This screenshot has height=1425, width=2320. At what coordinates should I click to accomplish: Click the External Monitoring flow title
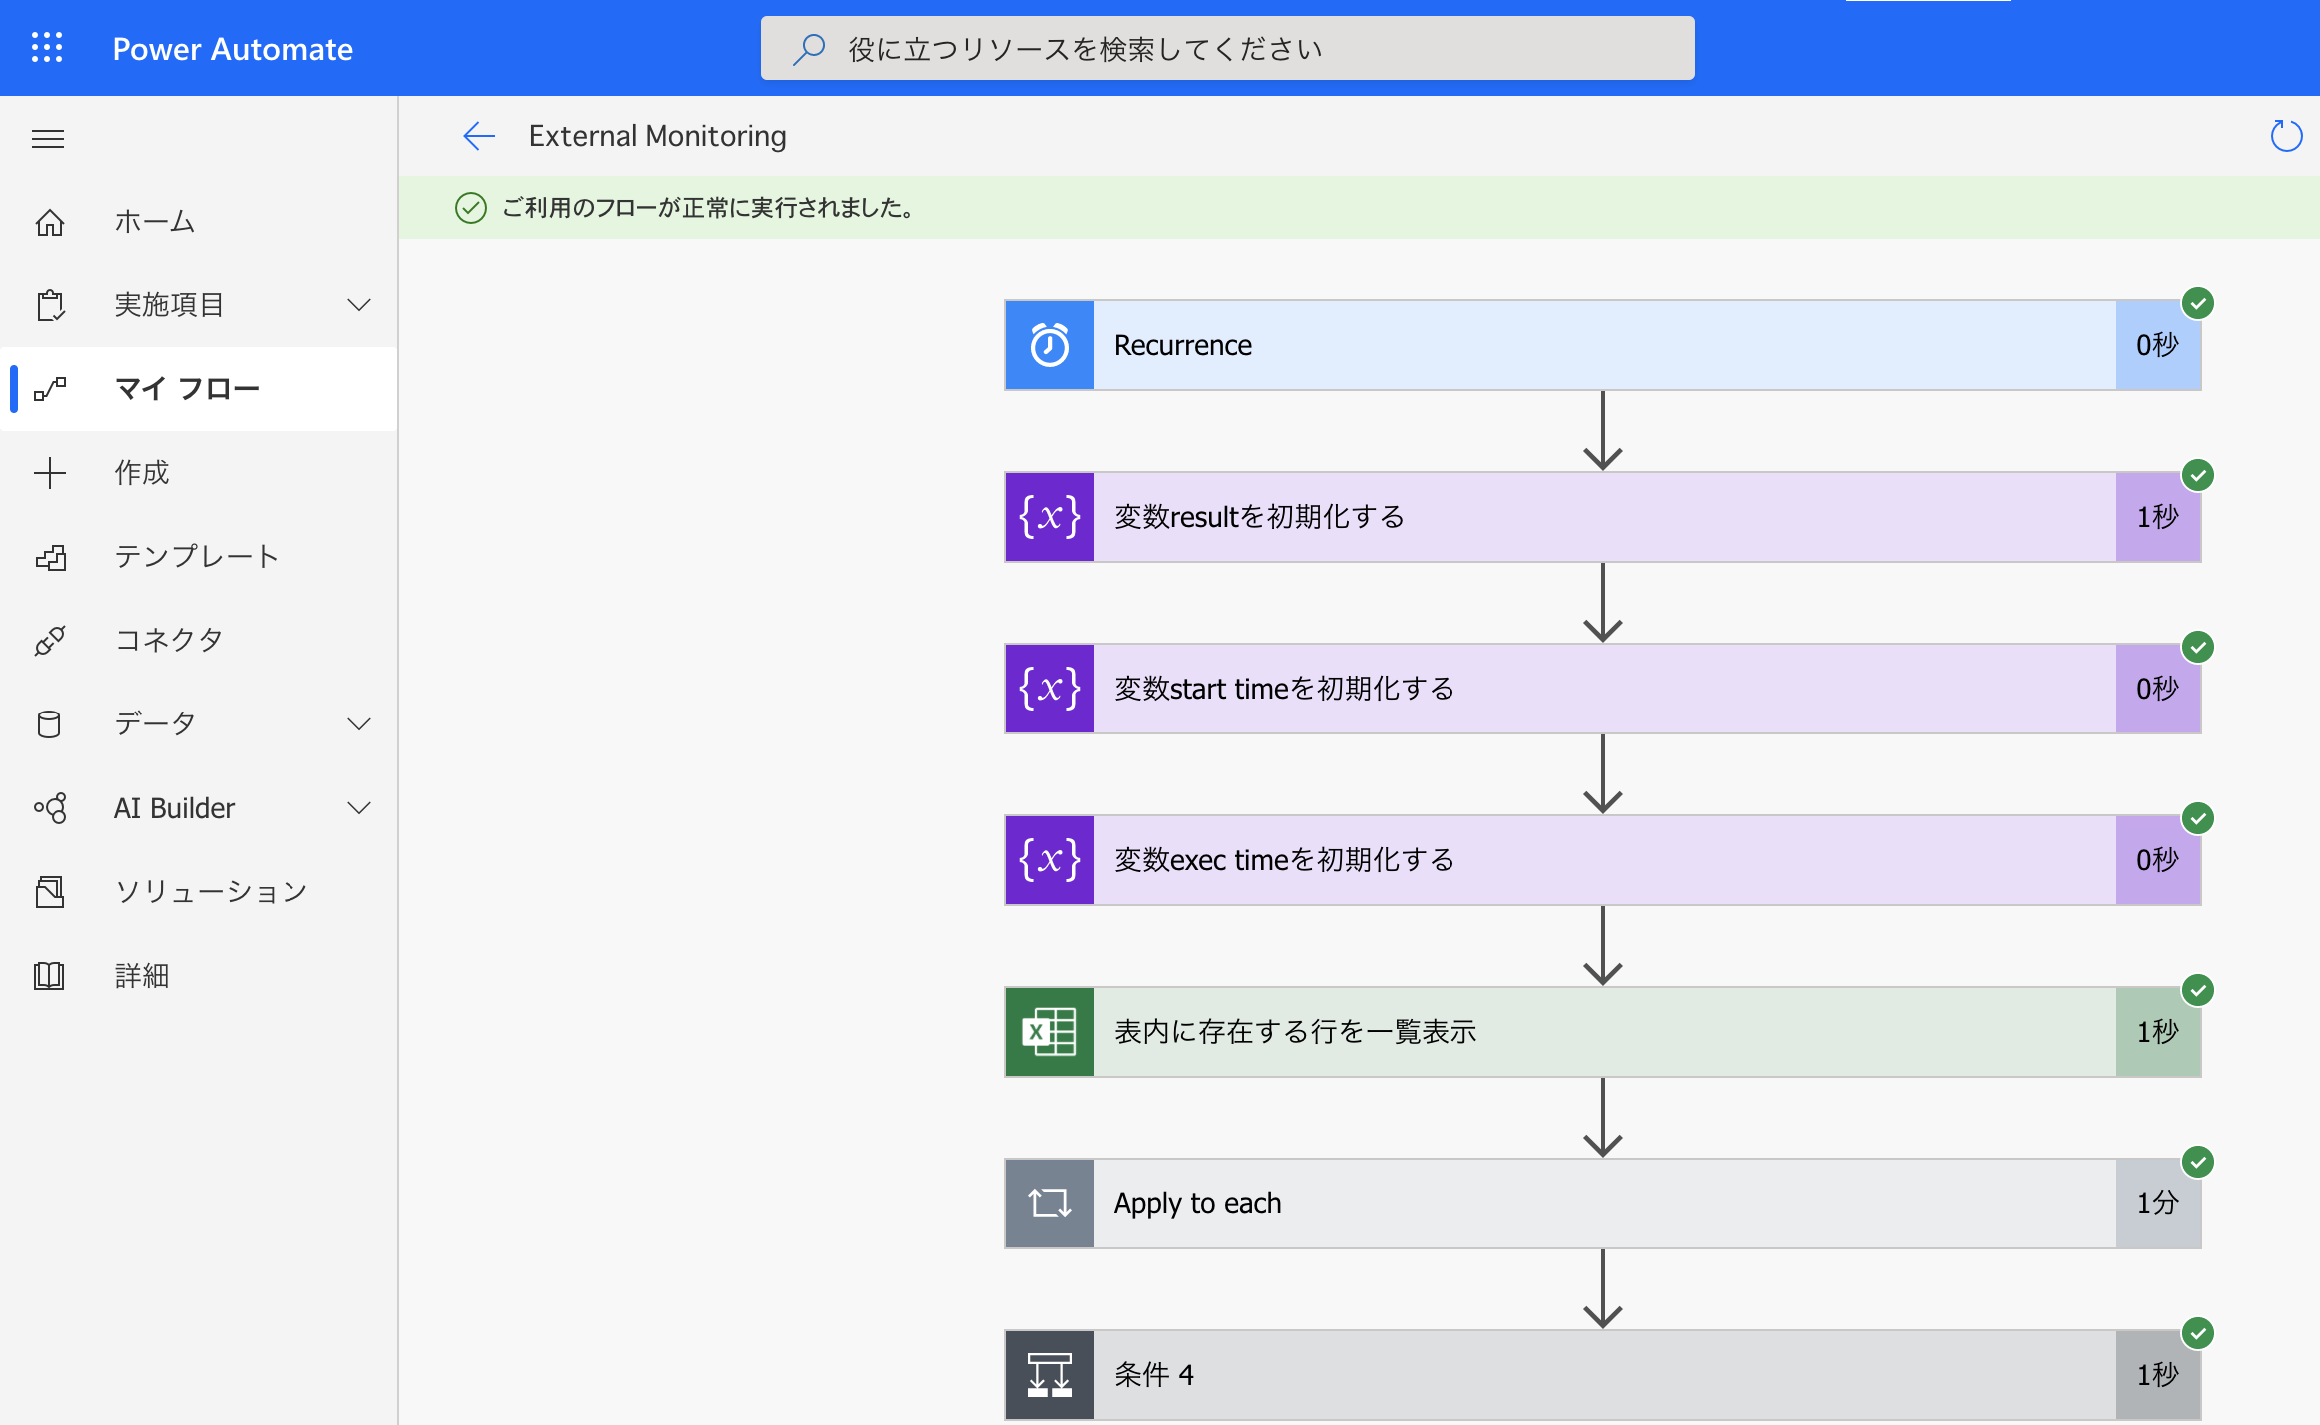657,136
